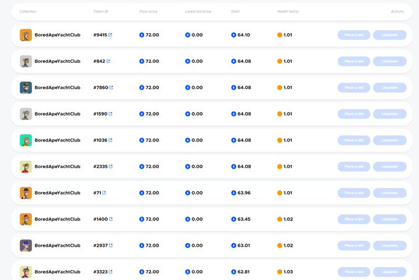This screenshot has width=419, height=280.
Task: Click BoredApeYachtClub name in #7860 row
Action: click(57, 87)
